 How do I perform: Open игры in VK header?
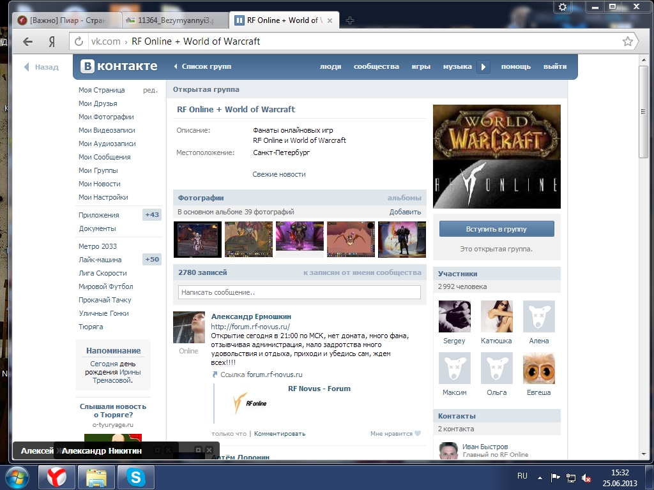tap(421, 66)
